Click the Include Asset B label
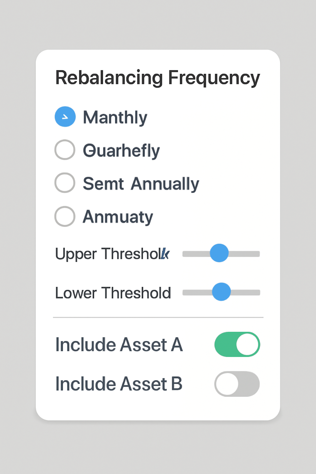This screenshot has width=316, height=474. (x=119, y=384)
